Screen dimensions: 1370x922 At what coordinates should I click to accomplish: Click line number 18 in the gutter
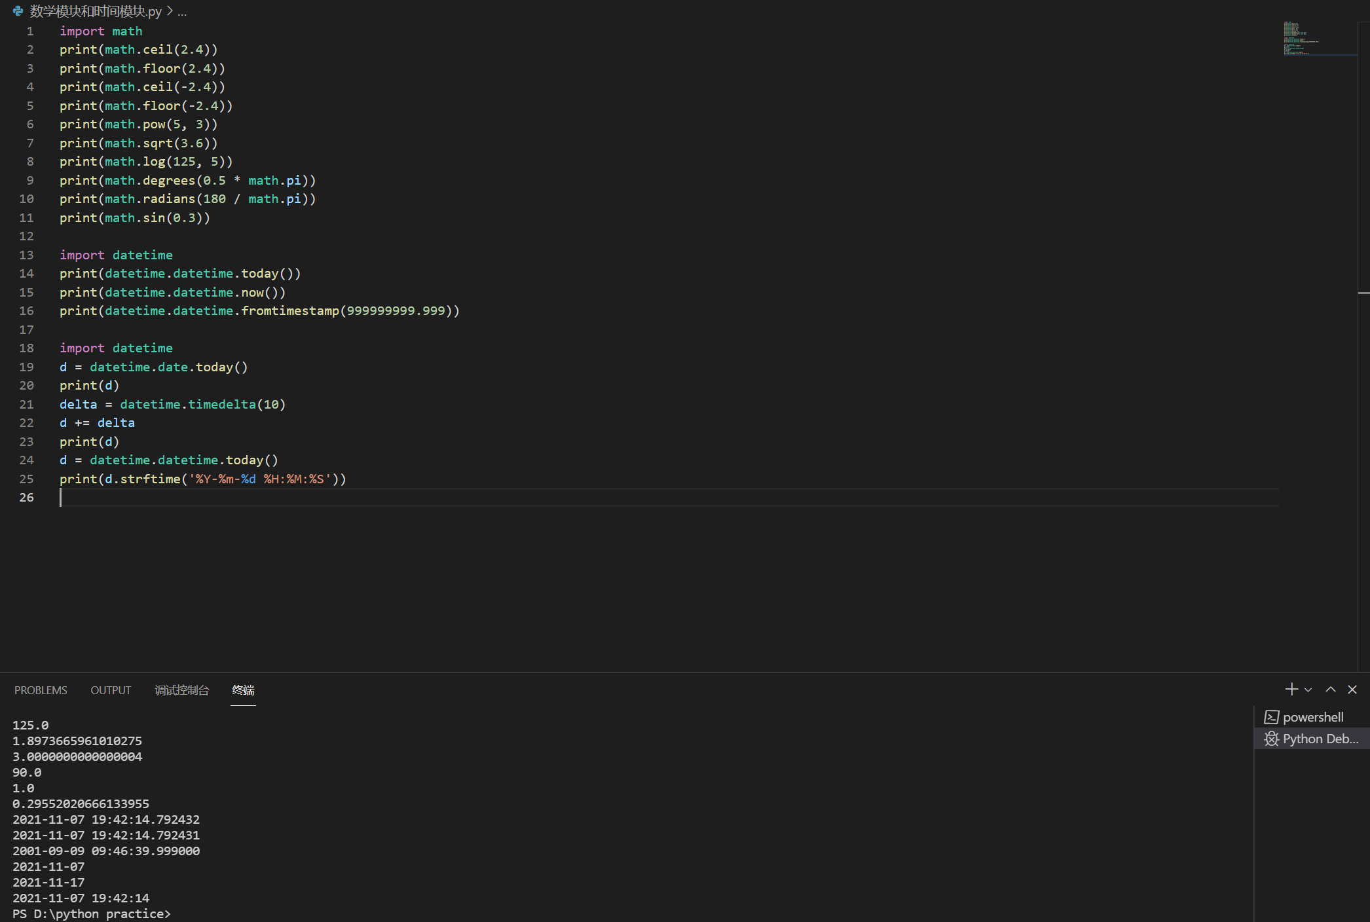click(26, 348)
